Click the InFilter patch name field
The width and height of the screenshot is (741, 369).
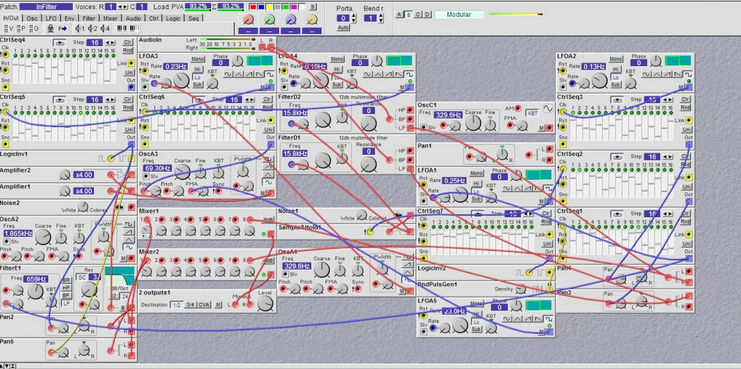click(x=46, y=6)
